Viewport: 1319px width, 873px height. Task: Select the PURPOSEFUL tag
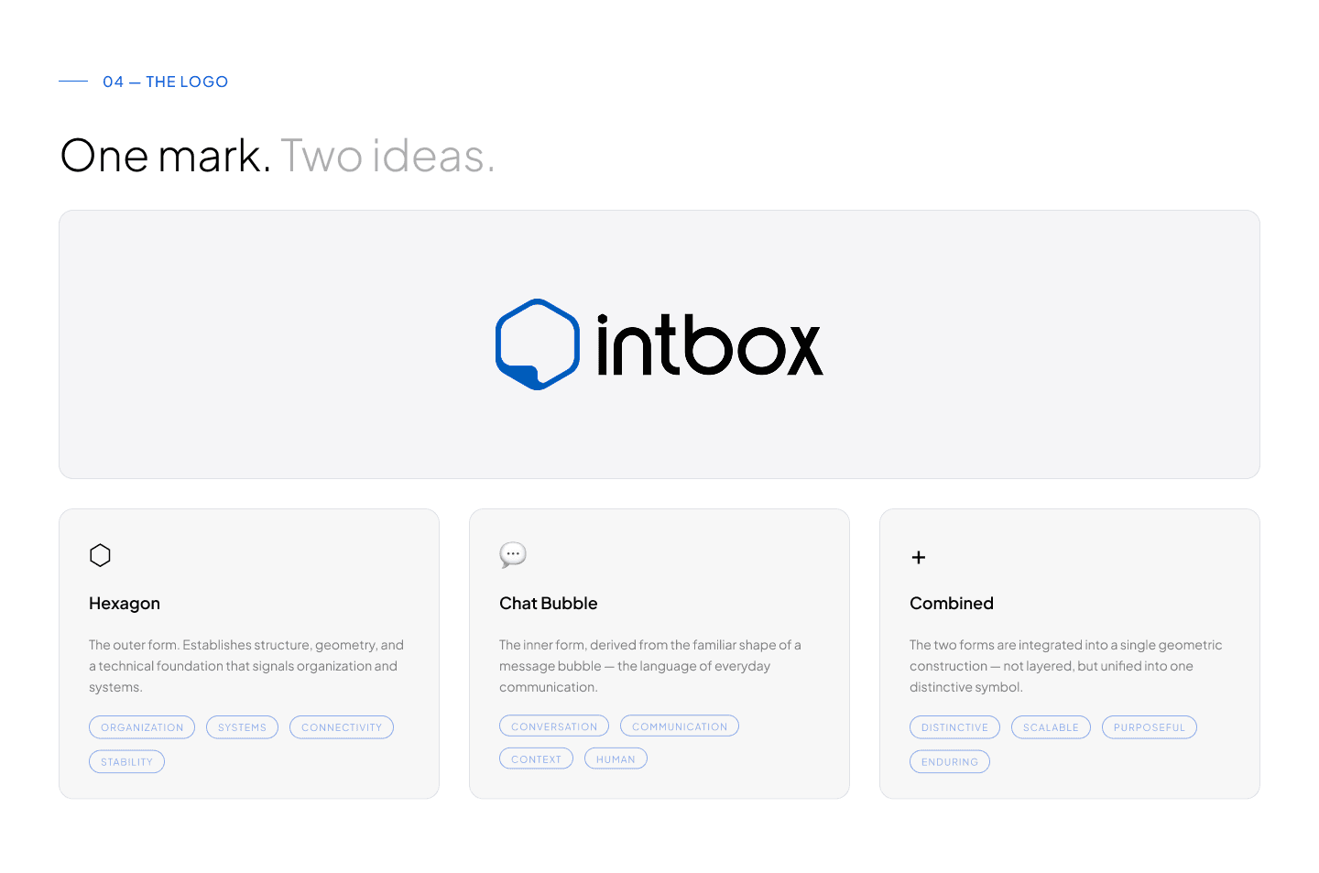coord(1150,727)
